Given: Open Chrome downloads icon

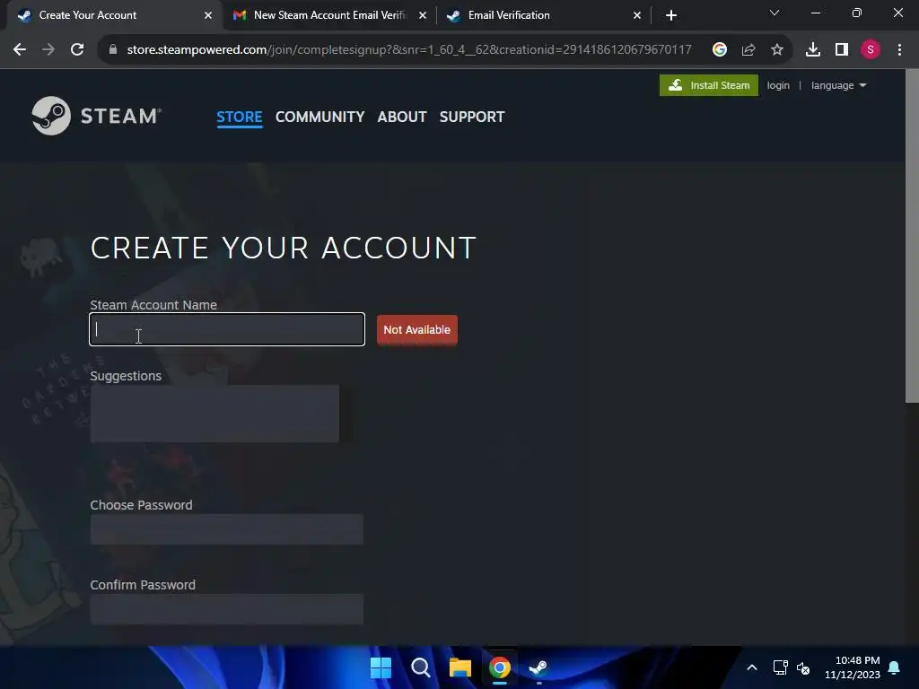Looking at the screenshot, I should [812, 50].
